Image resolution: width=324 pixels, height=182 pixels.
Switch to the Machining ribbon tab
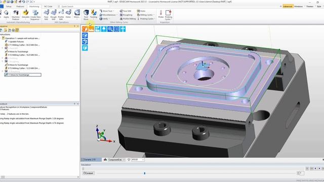pos(34,7)
